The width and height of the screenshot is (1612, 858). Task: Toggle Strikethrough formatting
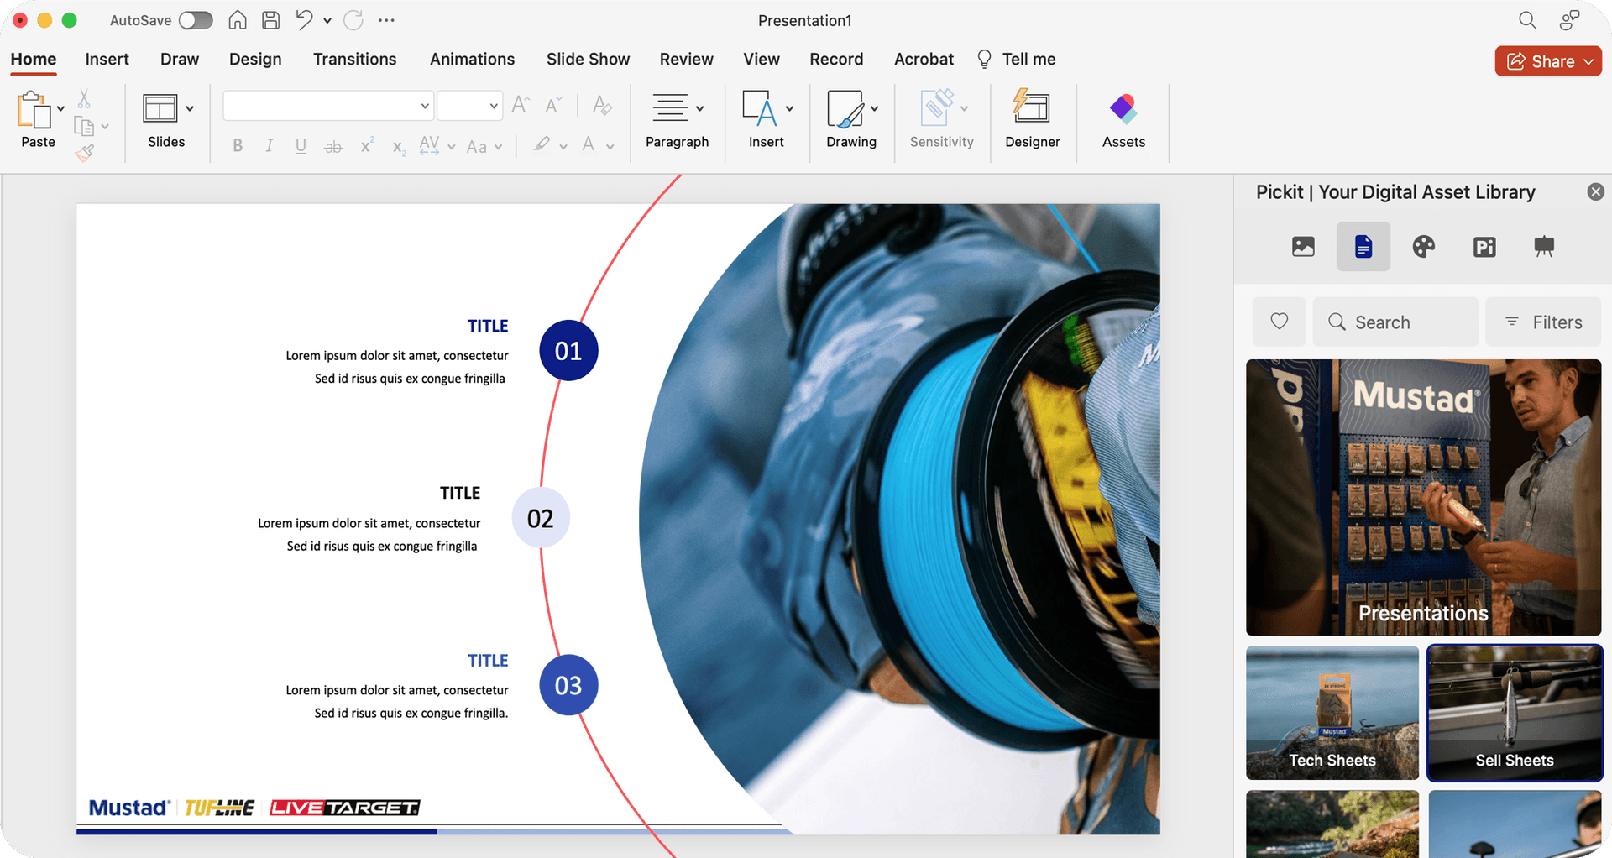(x=333, y=147)
